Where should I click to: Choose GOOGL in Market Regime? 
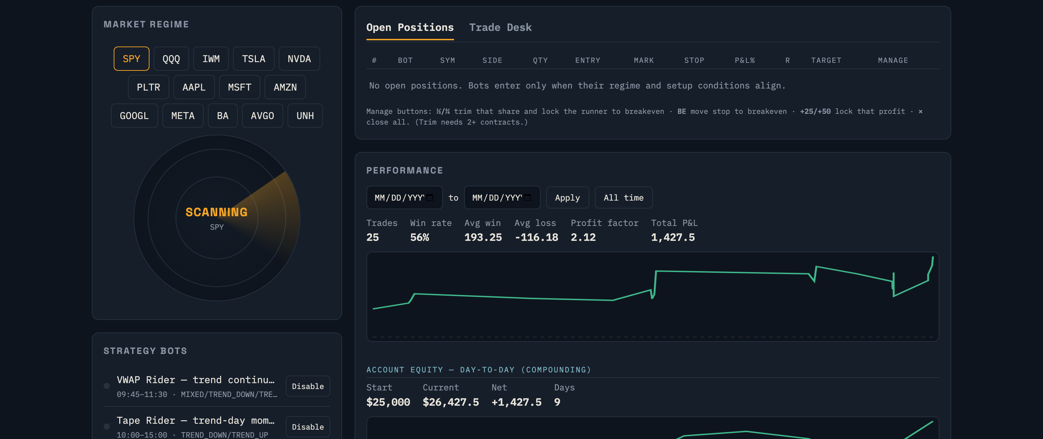click(x=135, y=116)
